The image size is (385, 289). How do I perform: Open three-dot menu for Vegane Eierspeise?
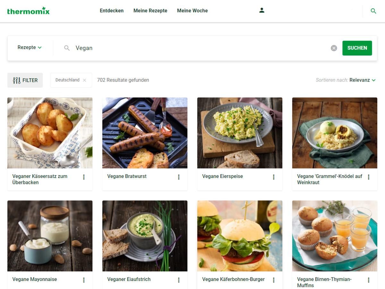[x=274, y=177]
